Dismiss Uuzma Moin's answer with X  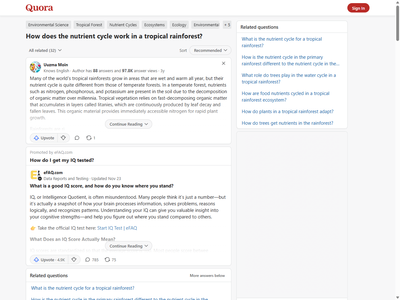click(x=223, y=63)
